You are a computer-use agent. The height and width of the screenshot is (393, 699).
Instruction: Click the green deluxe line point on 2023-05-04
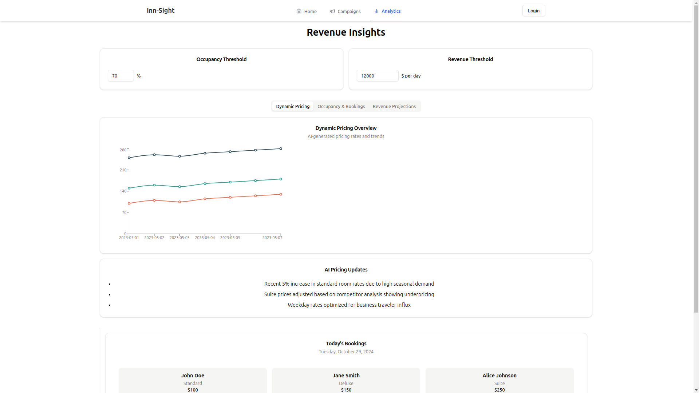pyautogui.click(x=205, y=184)
